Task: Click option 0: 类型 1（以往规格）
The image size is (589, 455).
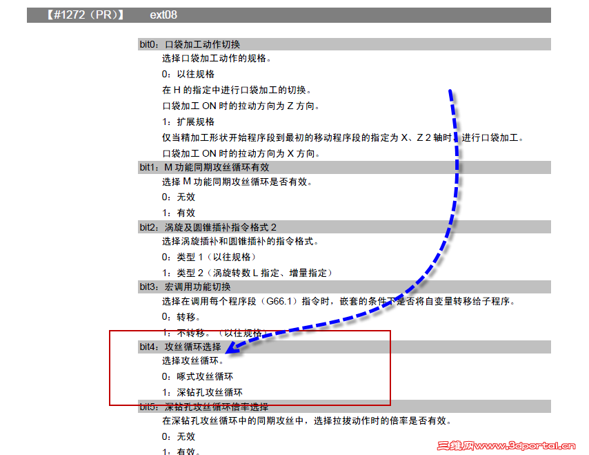Action: [209, 257]
